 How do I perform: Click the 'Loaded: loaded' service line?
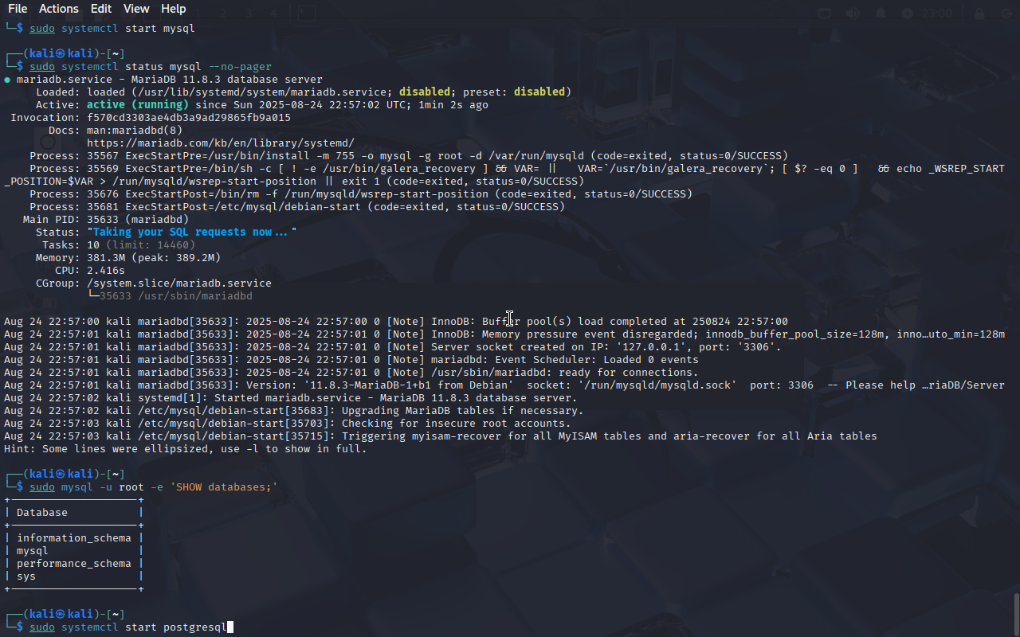click(x=304, y=92)
